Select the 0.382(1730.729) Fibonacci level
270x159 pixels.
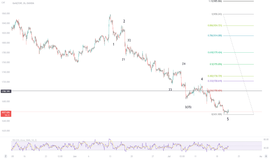point(215,76)
